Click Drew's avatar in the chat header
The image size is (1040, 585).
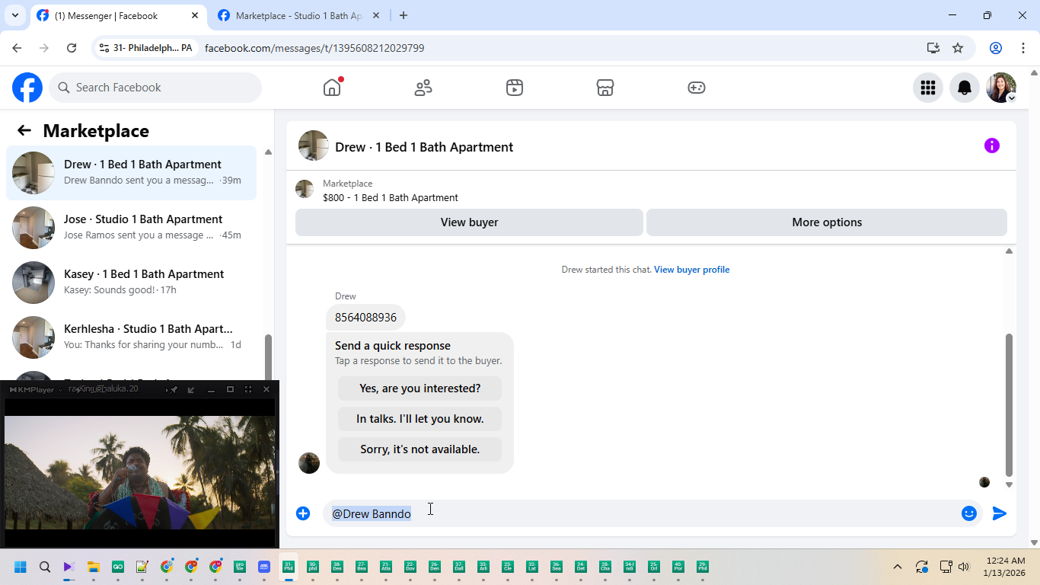[x=314, y=145]
